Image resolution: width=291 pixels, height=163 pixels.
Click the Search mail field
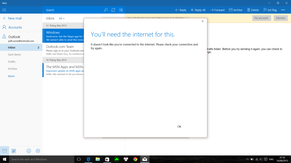(73, 10)
